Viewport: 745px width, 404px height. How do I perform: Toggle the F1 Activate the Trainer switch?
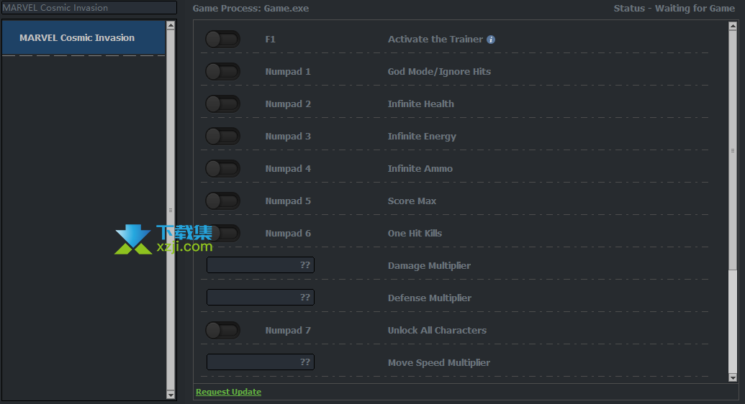tap(222, 40)
